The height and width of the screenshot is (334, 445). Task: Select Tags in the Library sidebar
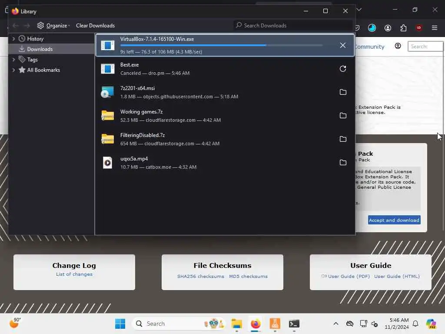pyautogui.click(x=32, y=60)
